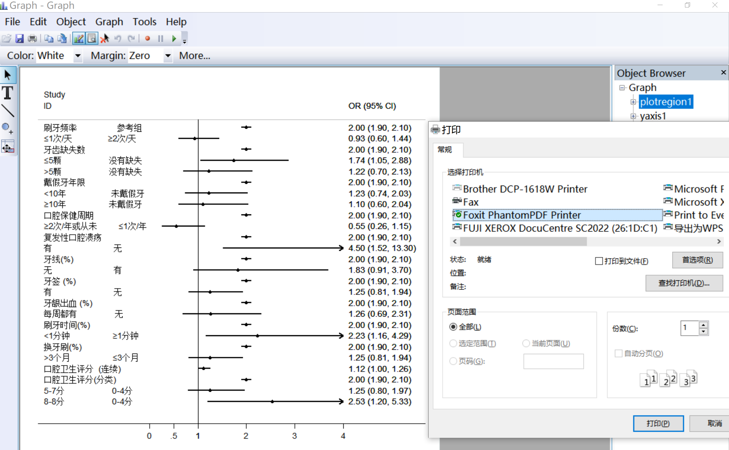Select the Print to Eve... printer entry
This screenshot has width=729, height=450.
(x=693, y=215)
